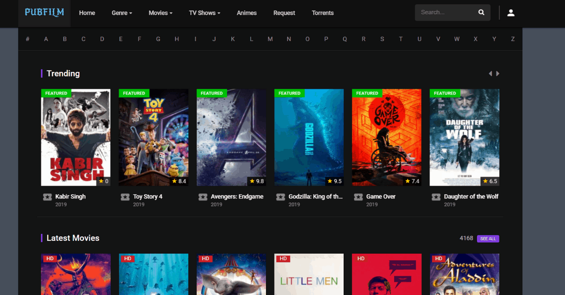Open the Kabir Singh title link
This screenshot has width=565, height=295.
click(x=71, y=197)
